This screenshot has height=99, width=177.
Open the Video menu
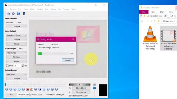click(x=32, y=9)
